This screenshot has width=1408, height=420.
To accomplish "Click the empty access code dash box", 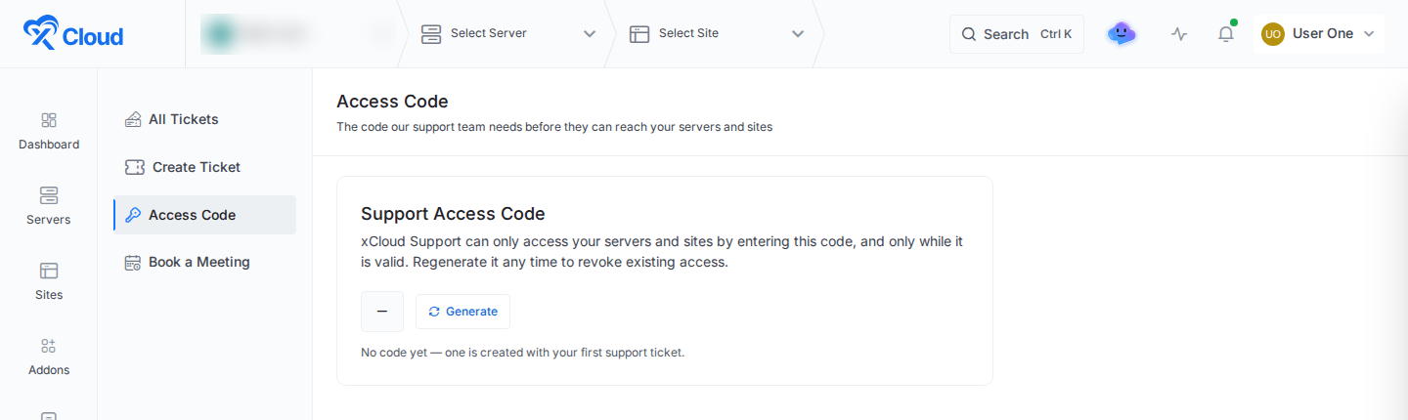I will pyautogui.click(x=382, y=312).
